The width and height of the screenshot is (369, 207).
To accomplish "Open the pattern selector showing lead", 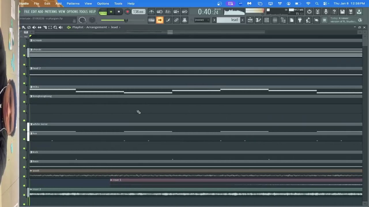I will [x=228, y=20].
